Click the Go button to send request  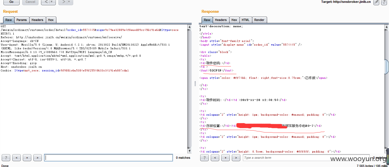tap(11, 2)
